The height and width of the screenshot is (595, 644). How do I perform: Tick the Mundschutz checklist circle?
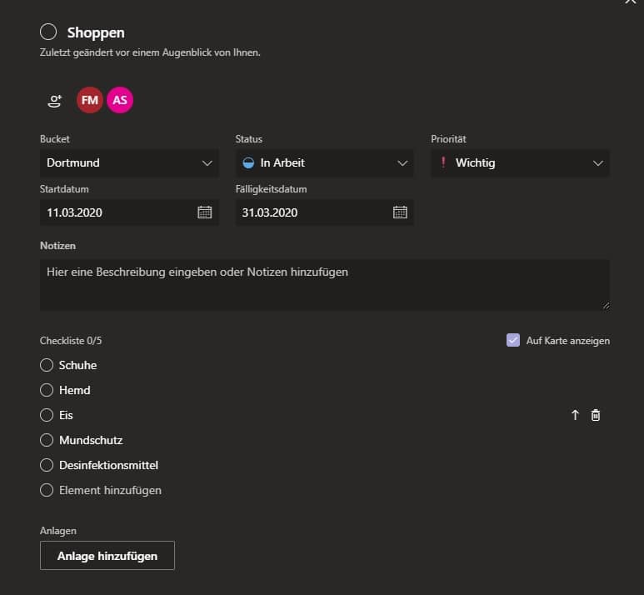tap(47, 440)
